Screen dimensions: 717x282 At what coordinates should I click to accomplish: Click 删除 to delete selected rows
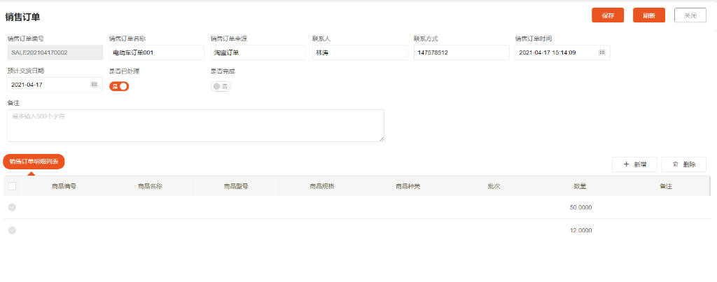click(x=683, y=164)
